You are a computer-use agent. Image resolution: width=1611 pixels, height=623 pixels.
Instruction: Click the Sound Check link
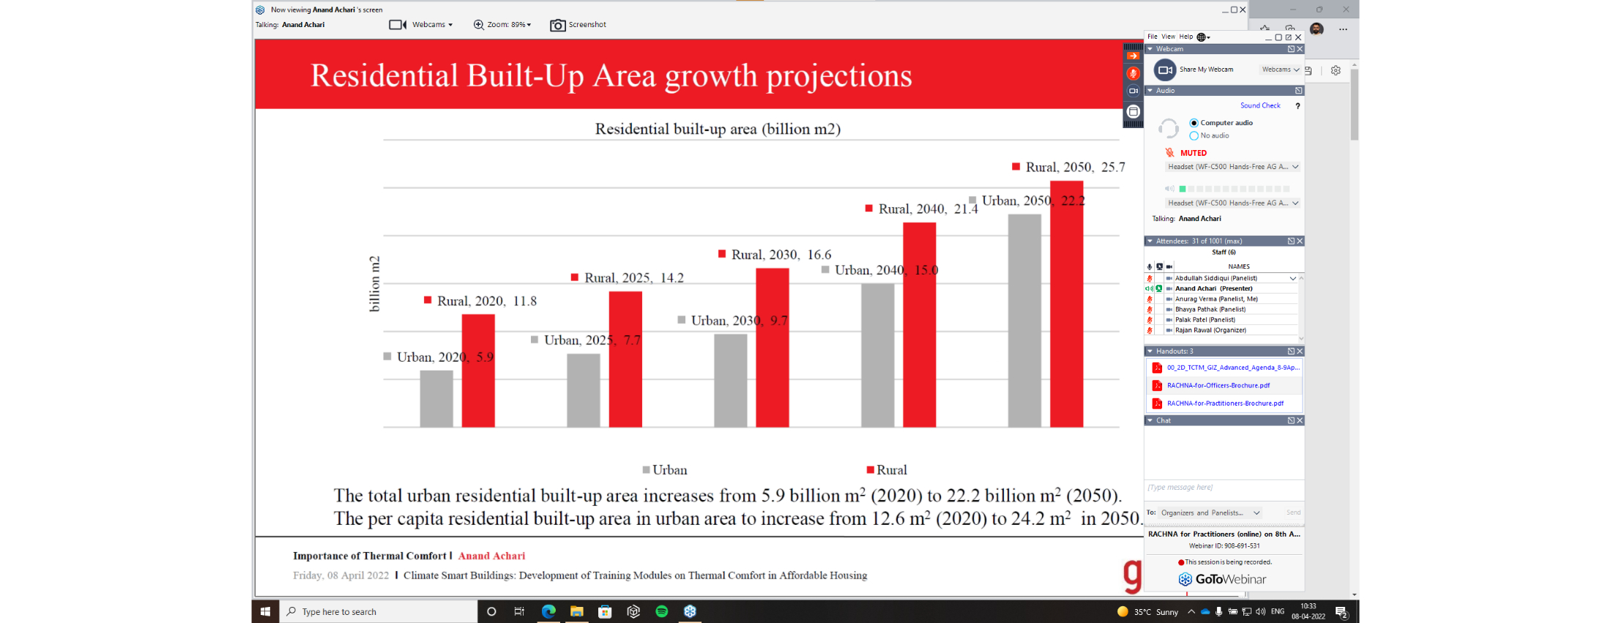tap(1260, 105)
